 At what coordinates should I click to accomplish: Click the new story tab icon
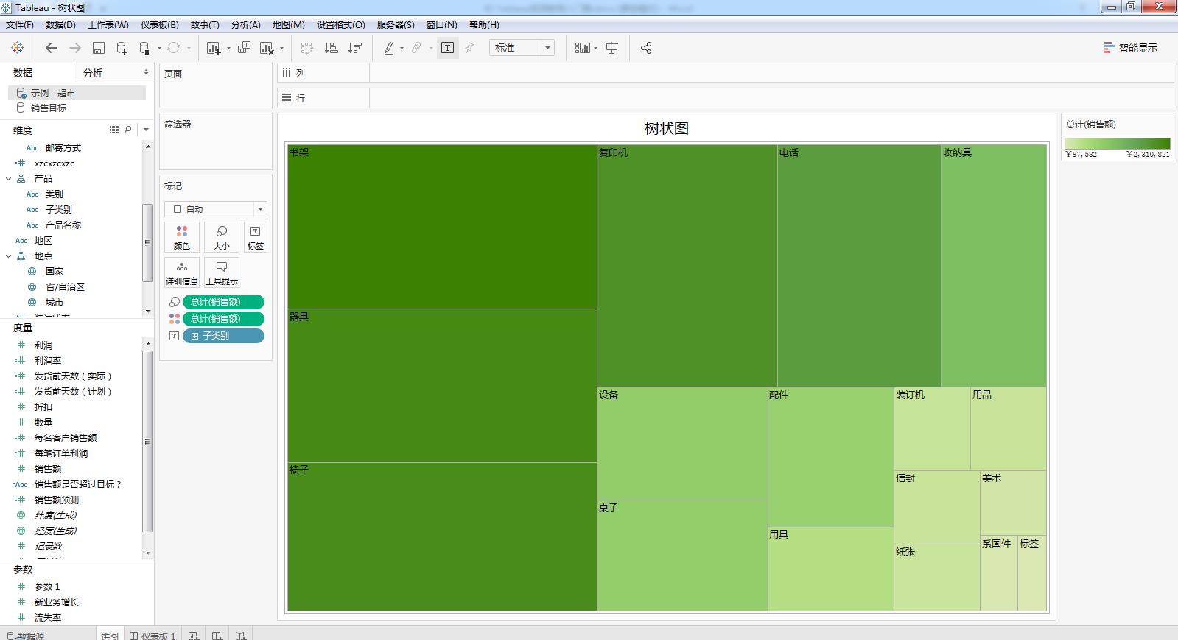pos(240,635)
